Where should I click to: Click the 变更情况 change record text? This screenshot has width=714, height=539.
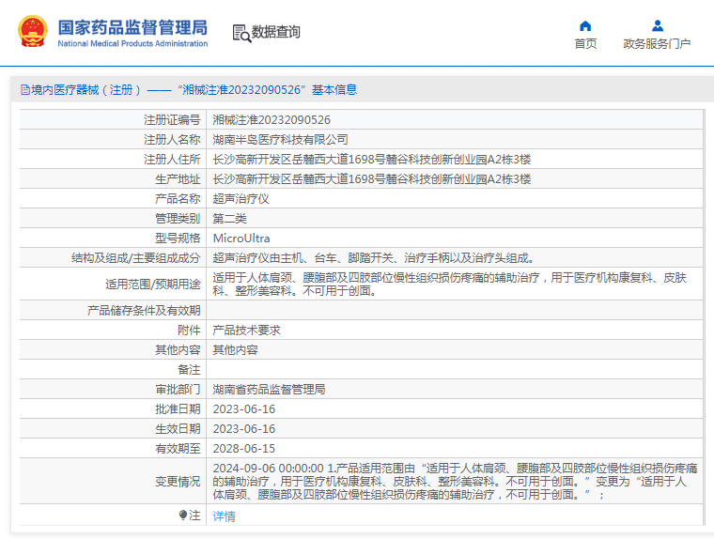(x=455, y=481)
